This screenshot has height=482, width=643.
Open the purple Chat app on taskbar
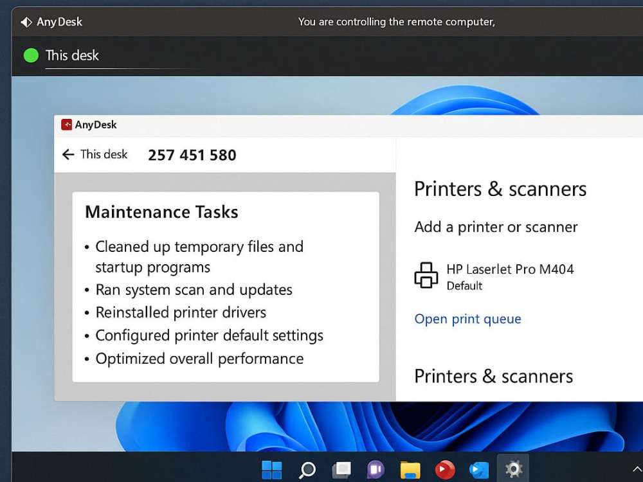pyautogui.click(x=376, y=470)
